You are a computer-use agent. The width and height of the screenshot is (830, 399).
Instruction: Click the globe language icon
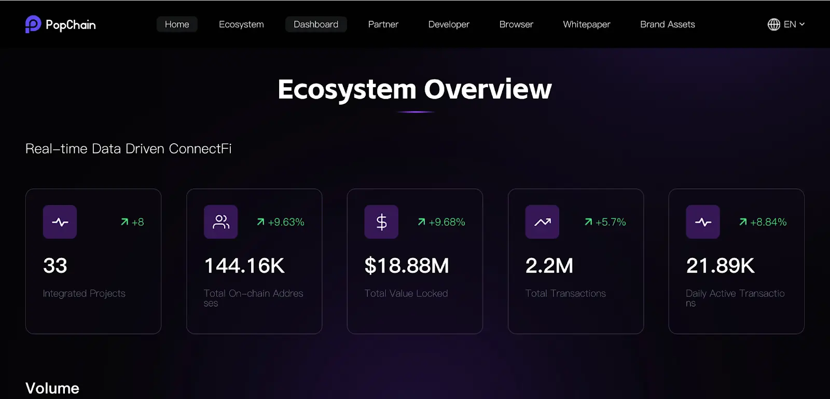coord(773,24)
